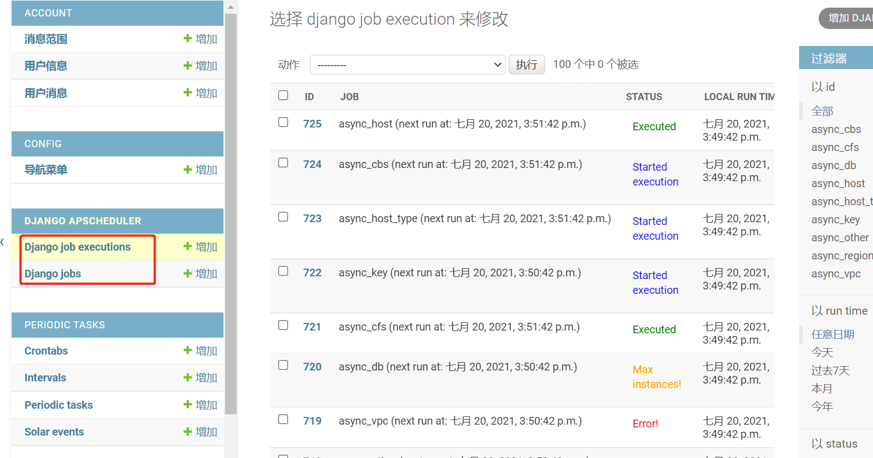This screenshot has width=873, height=458.
Task: Open the PERIODIC TASKS section header
Action: click(65, 325)
